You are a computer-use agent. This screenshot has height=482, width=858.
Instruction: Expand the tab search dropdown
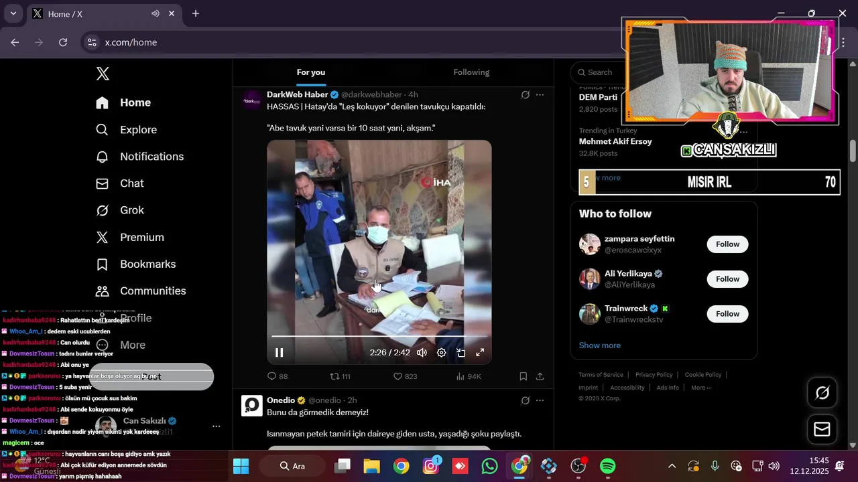[13, 13]
